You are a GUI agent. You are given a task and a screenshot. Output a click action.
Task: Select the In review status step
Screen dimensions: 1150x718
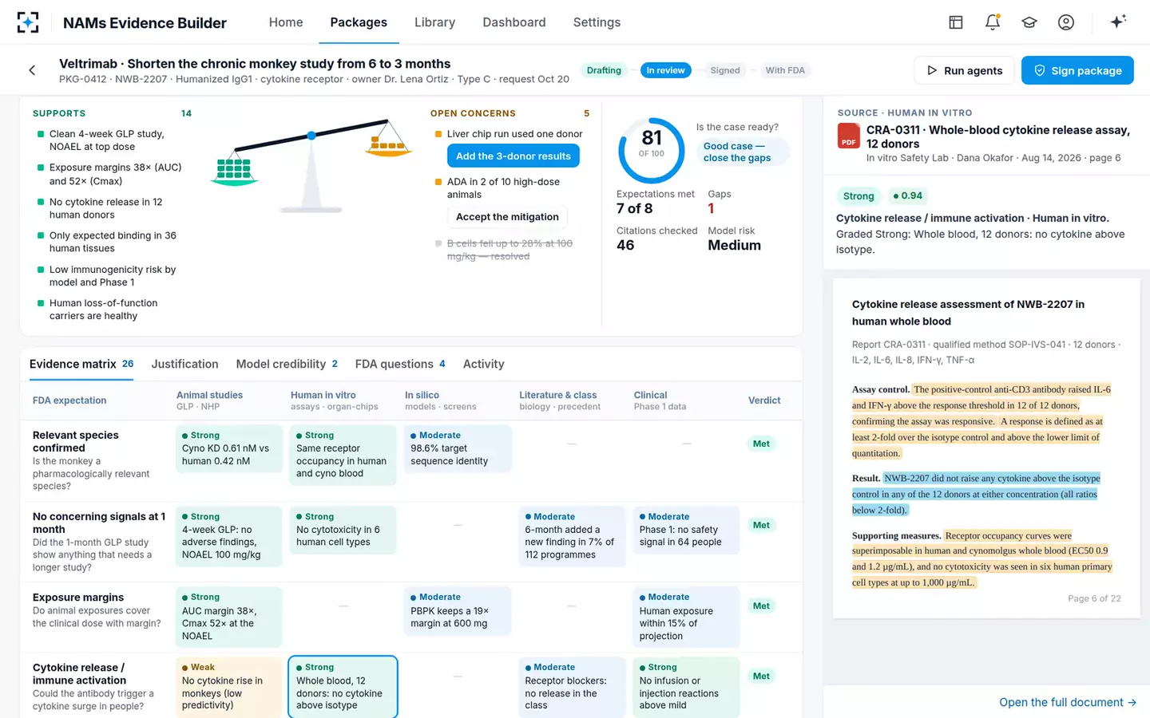[x=665, y=70]
